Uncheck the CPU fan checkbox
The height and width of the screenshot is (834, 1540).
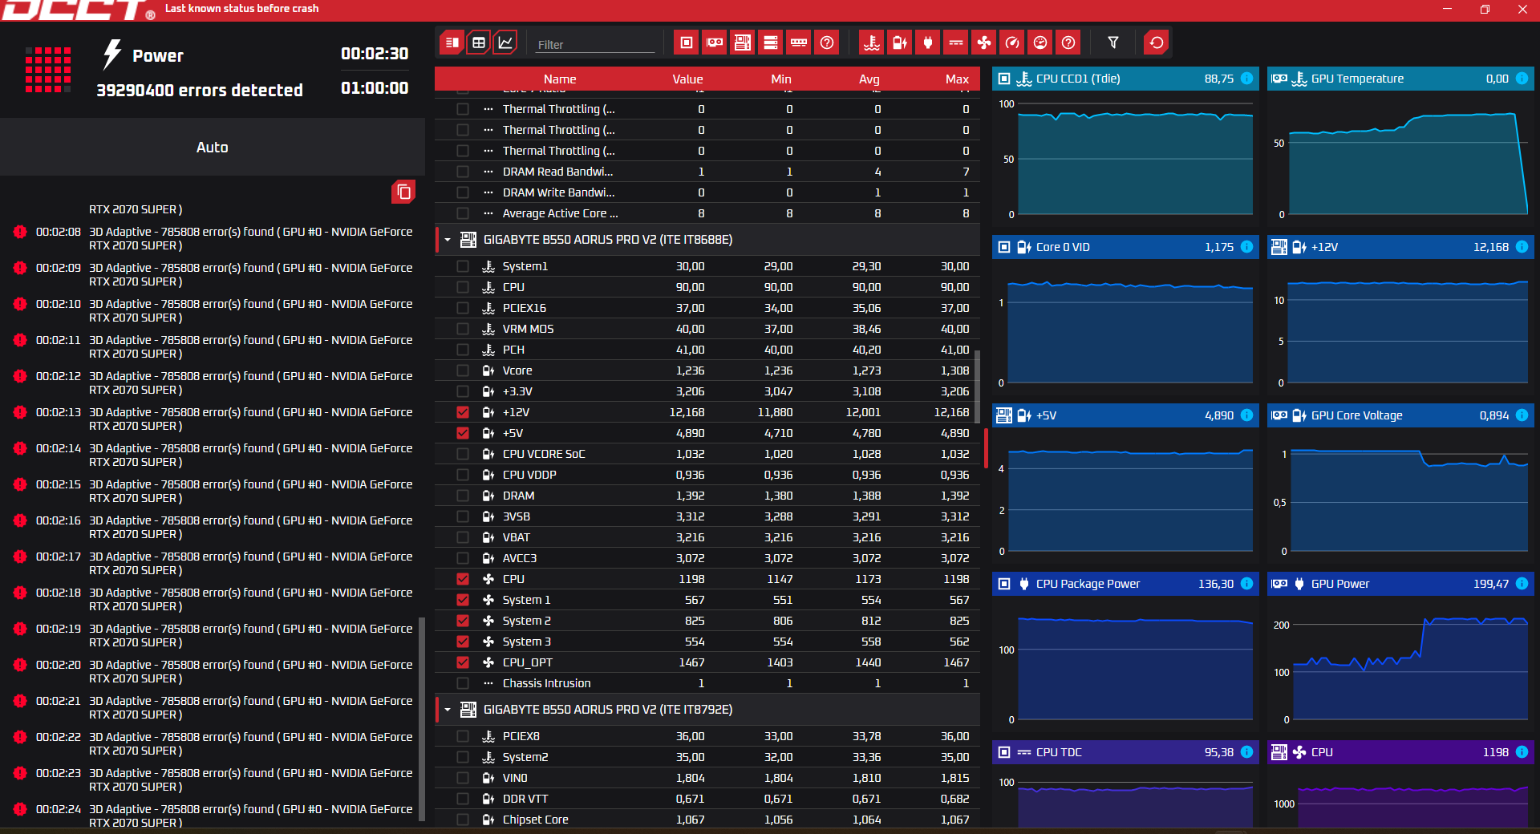(x=463, y=579)
